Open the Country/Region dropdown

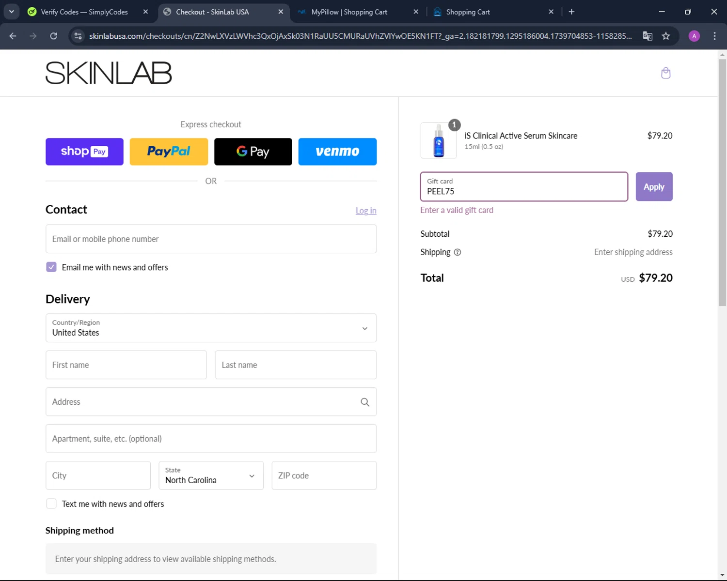tap(211, 328)
